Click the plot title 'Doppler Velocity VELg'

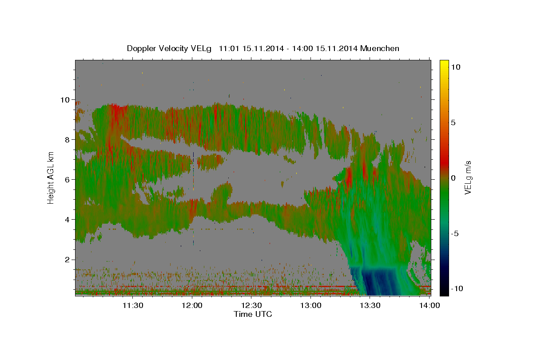pyautogui.click(x=169, y=48)
